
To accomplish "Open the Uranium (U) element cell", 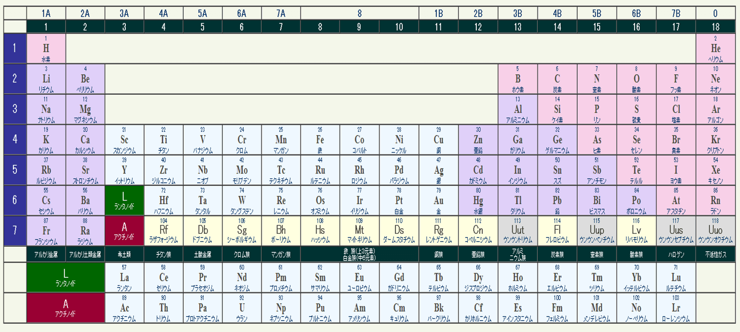I will [242, 308].
